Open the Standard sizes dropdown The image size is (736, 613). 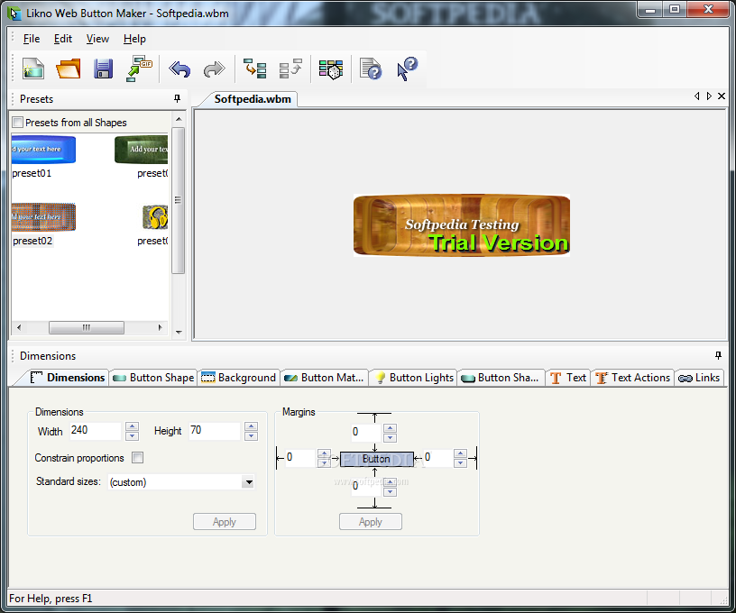(249, 482)
